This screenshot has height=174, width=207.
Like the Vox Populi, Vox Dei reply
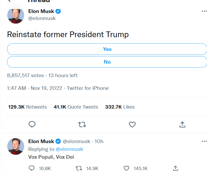point(126,168)
